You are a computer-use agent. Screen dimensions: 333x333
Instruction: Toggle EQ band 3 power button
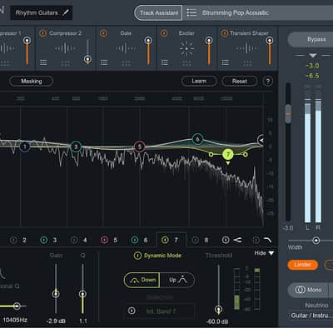pyautogui.click(x=44, y=240)
